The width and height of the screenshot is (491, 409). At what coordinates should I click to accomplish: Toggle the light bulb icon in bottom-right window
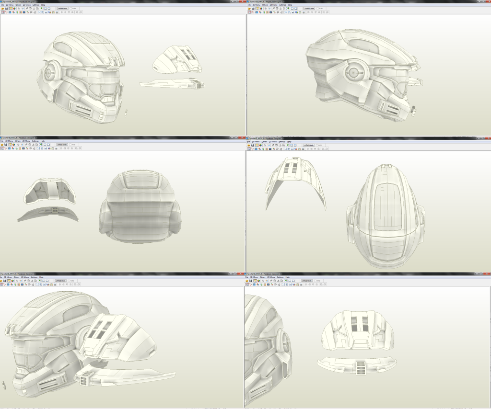[x=255, y=281]
